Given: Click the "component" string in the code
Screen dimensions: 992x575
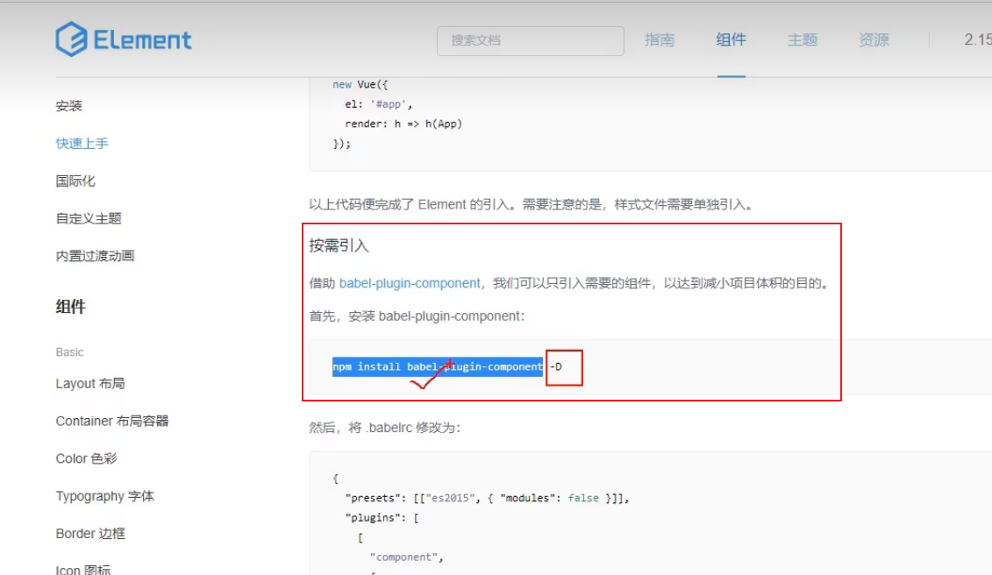Looking at the screenshot, I should [406, 557].
